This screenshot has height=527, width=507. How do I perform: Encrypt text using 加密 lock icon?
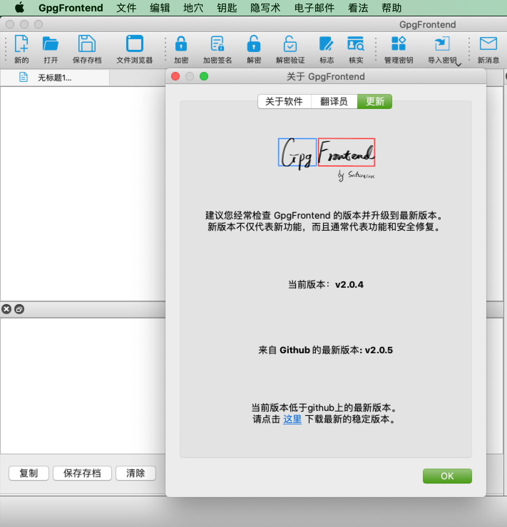[x=181, y=49]
